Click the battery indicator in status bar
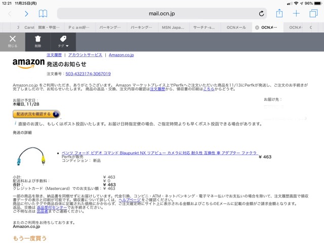This screenshot has height=243, width=324. pyautogui.click(x=318, y=4)
